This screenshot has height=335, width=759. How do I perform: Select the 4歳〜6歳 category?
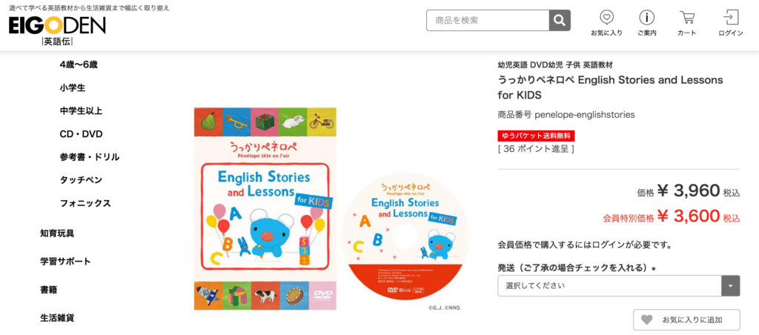pyautogui.click(x=79, y=64)
